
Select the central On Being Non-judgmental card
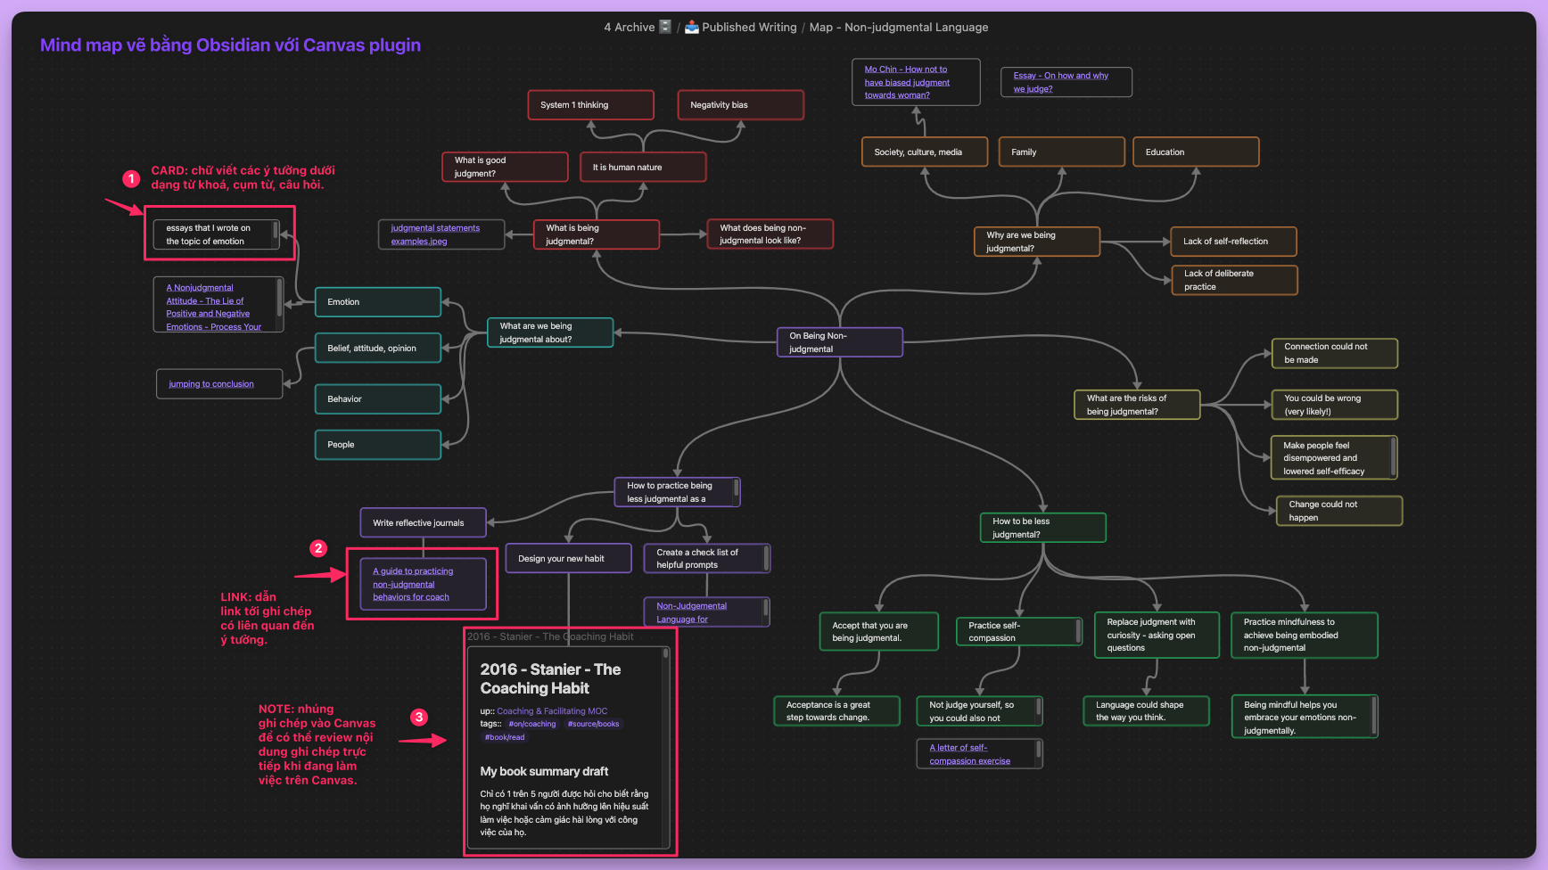click(x=839, y=342)
